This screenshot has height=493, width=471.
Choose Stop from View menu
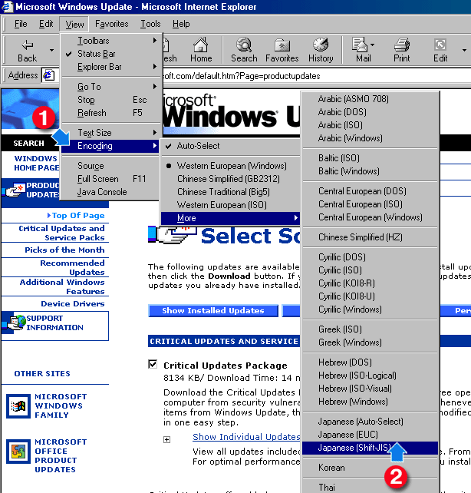pyautogui.click(x=110, y=100)
